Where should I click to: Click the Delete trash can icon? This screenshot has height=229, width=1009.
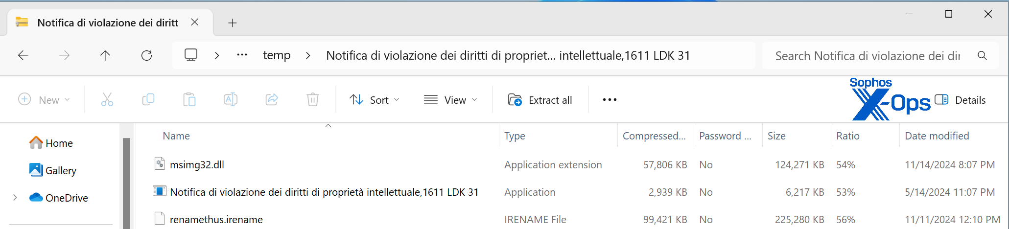click(313, 100)
